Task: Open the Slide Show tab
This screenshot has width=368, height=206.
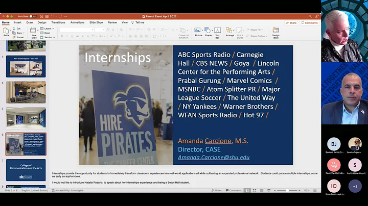Action: point(96,22)
